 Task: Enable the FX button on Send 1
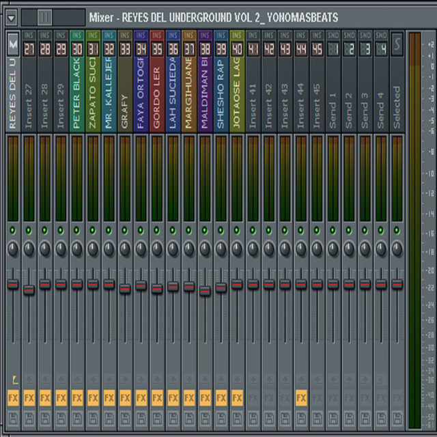click(x=333, y=397)
